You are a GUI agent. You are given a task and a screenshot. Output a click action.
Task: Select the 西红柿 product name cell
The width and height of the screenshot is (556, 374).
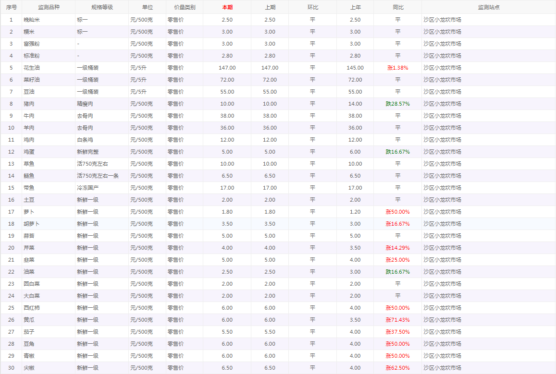click(32, 308)
